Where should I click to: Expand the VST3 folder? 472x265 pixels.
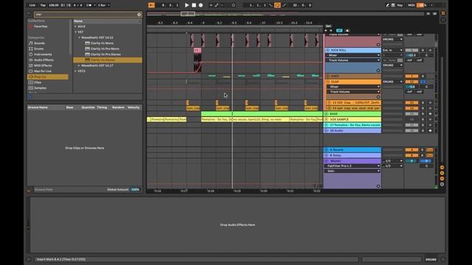click(75, 71)
